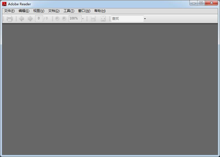Click the 100% zoom value field
Viewport: 220px width, 157px height.
pos(75,19)
